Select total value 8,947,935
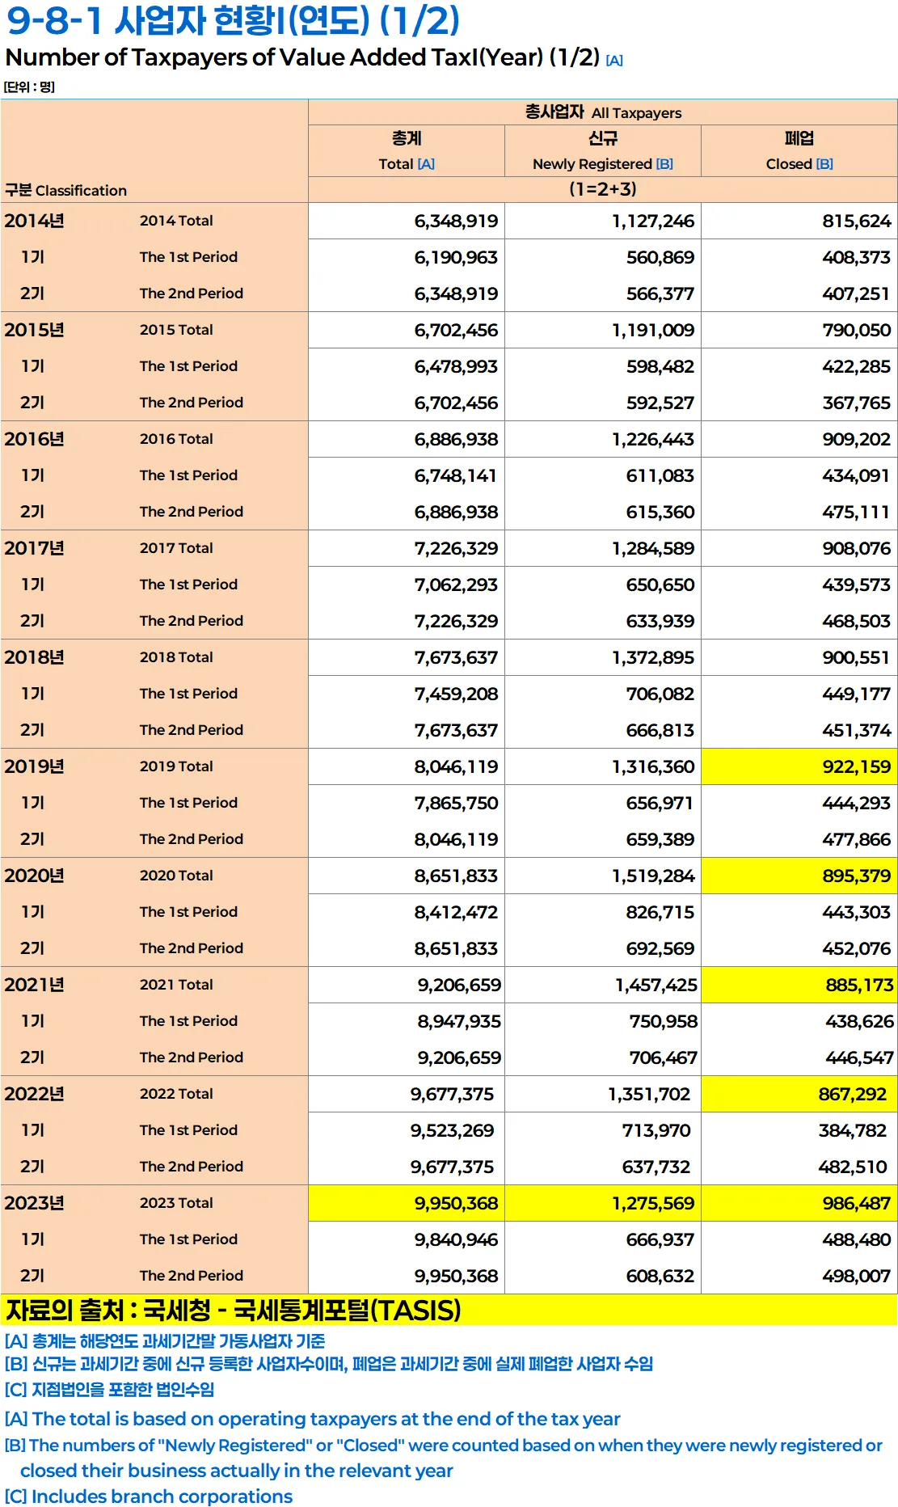Screen dimensions: 898x1507 click(459, 1022)
